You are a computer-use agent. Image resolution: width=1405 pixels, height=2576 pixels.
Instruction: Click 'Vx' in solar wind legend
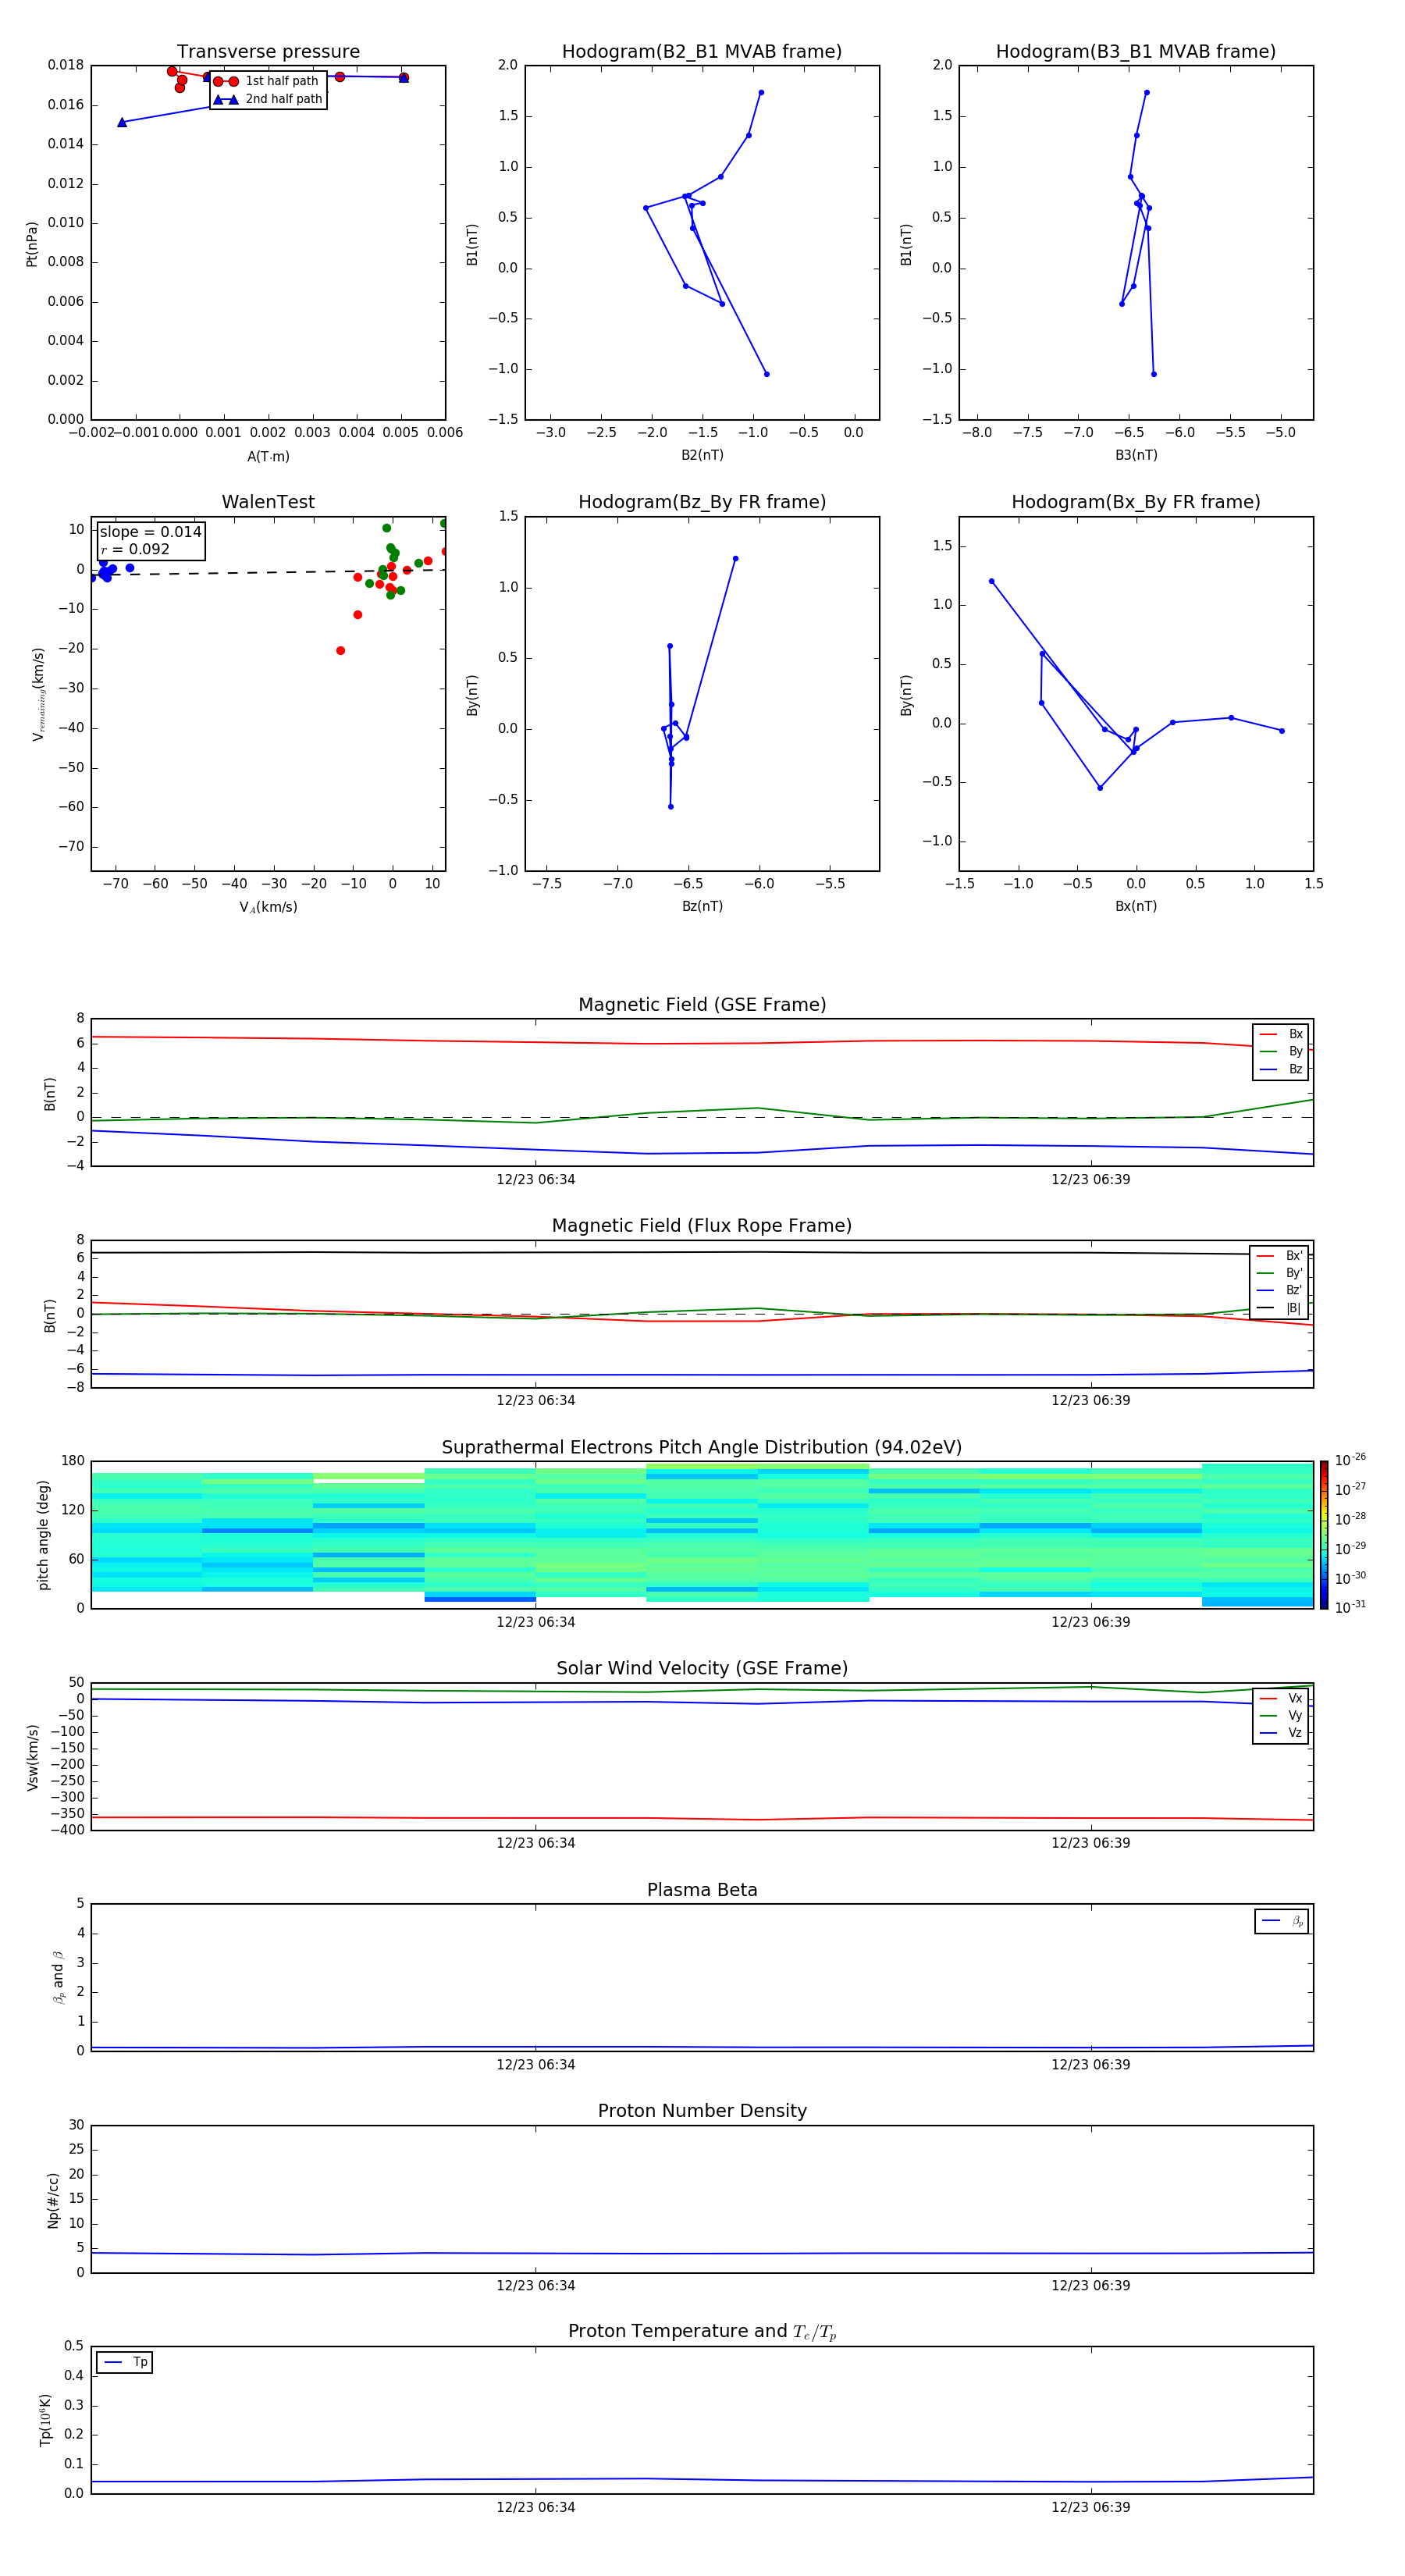click(1295, 1699)
